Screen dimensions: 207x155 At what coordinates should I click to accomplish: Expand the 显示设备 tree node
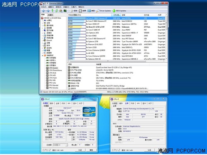coord(42,30)
